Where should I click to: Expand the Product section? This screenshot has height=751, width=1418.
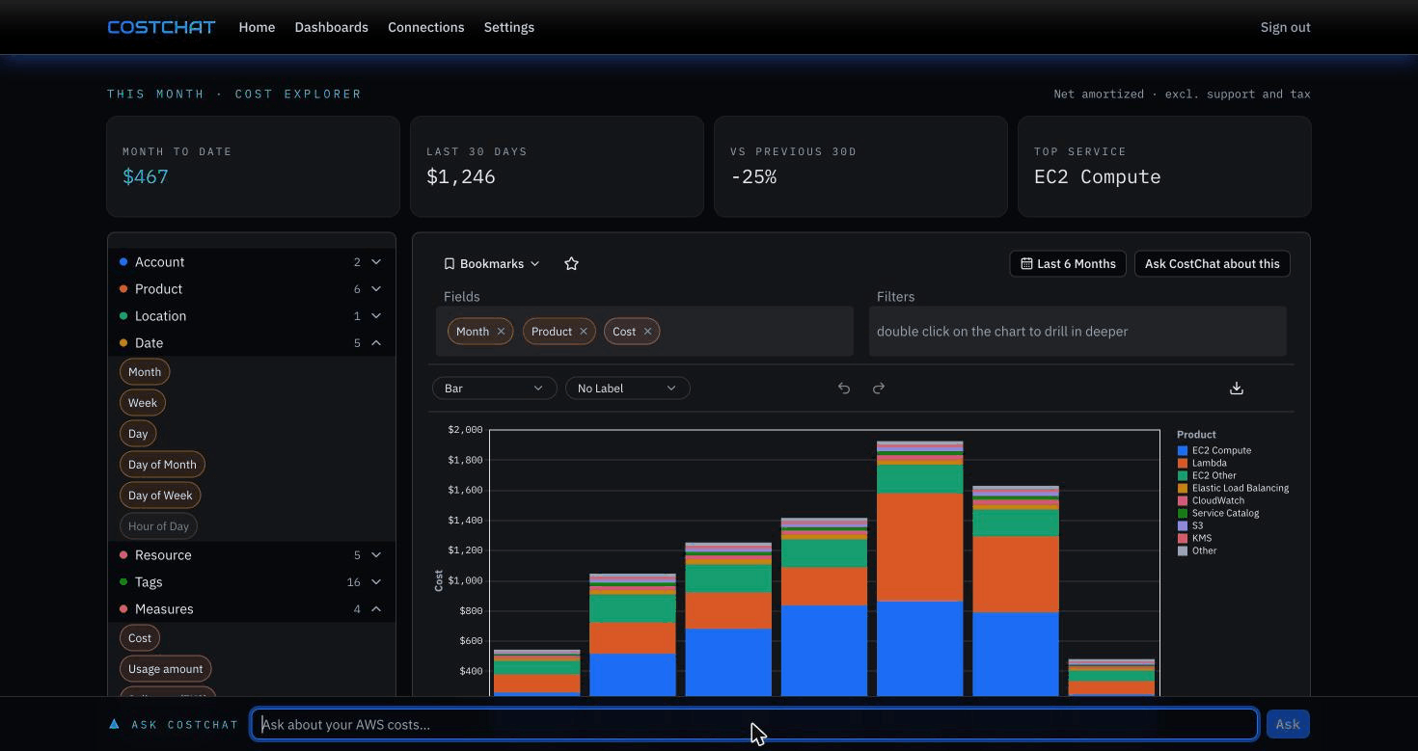[251, 288]
